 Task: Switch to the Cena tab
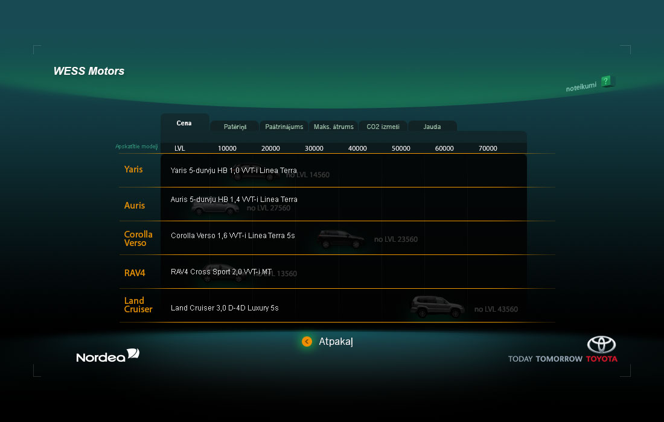point(184,123)
